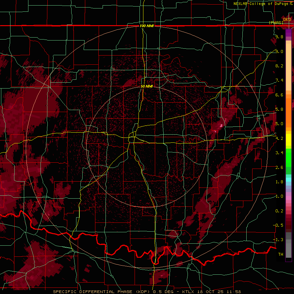Pick the orange band of the color scale
This screenshot has height=294, width=294.
pos(288,113)
